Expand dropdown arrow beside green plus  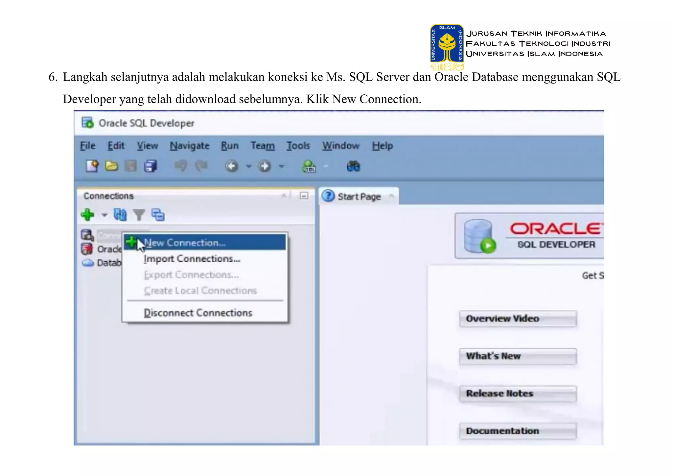104,215
